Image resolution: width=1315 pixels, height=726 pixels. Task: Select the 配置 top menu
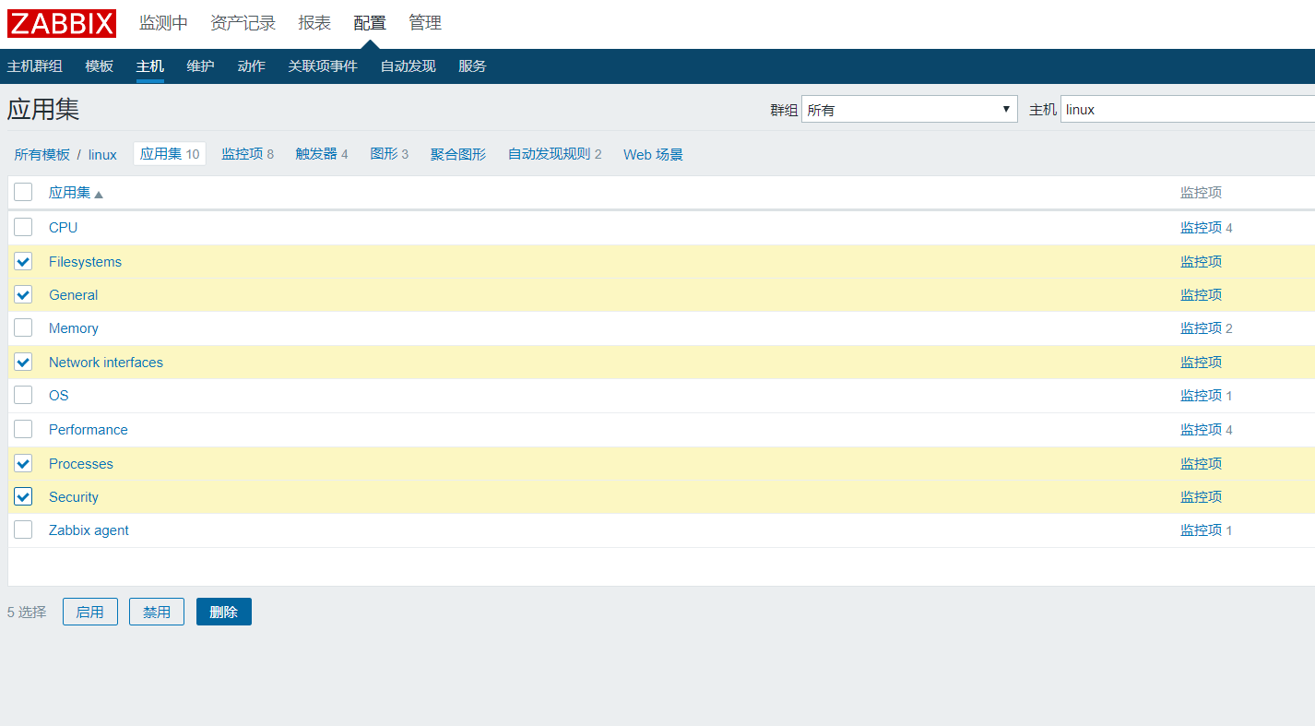click(370, 23)
